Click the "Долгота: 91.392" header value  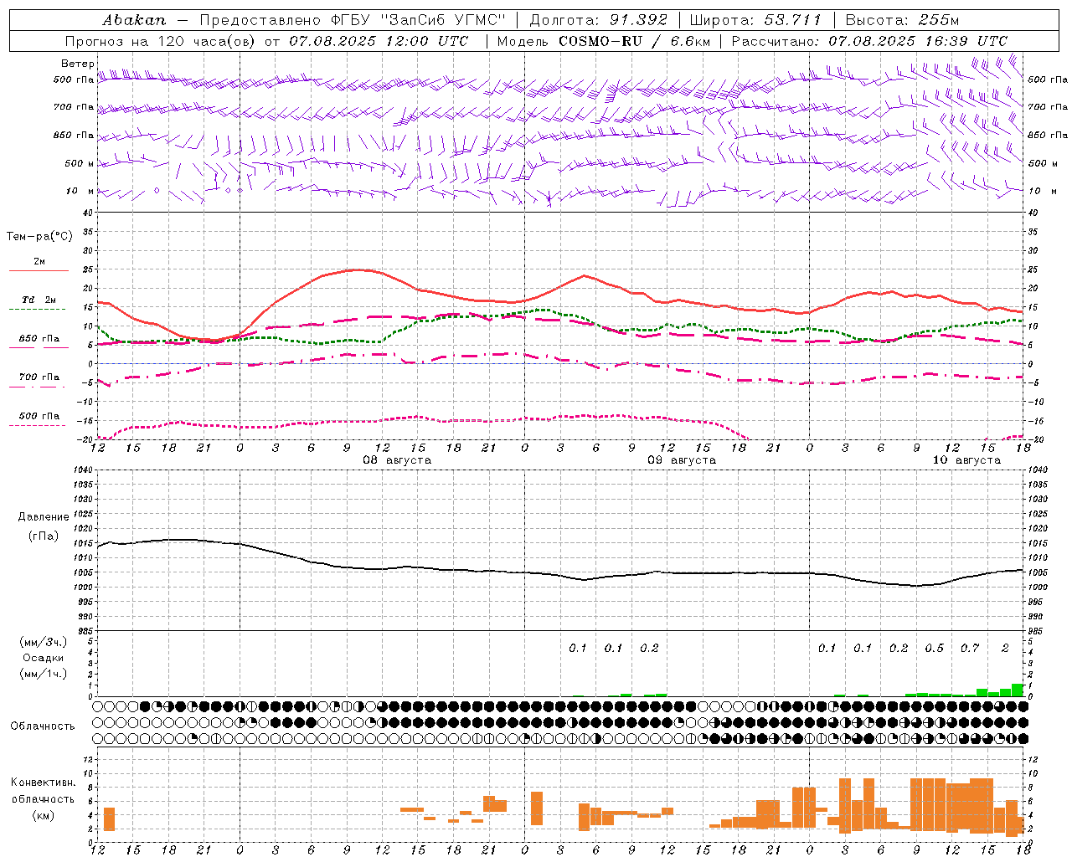(599, 20)
